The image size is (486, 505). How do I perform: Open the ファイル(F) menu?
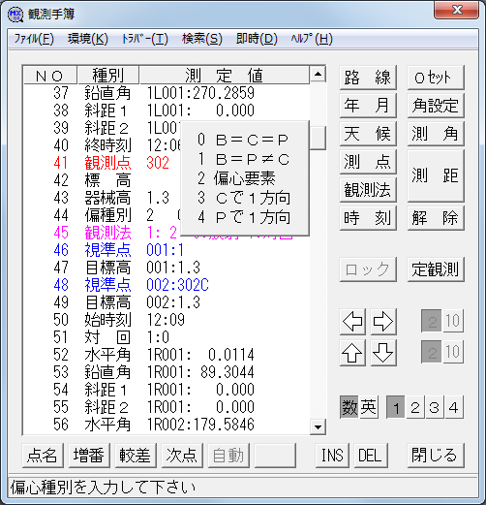point(34,39)
